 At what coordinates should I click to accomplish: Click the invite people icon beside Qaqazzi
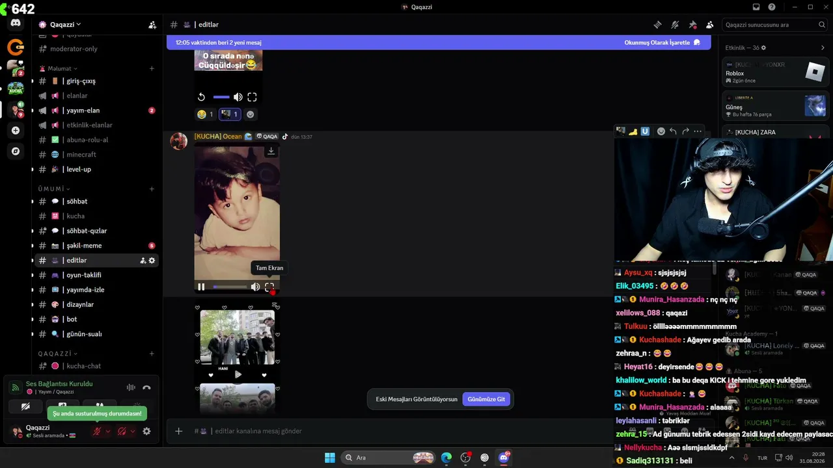pos(152,25)
